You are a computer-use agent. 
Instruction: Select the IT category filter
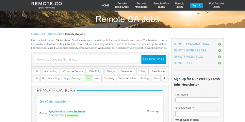click(x=43, y=78)
